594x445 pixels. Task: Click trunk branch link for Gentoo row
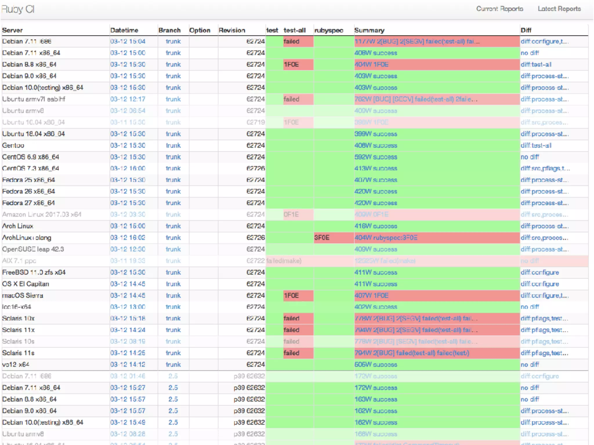coord(173,145)
